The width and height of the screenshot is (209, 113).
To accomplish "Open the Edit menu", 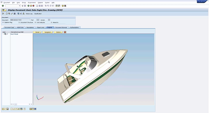I will tap(13, 3).
